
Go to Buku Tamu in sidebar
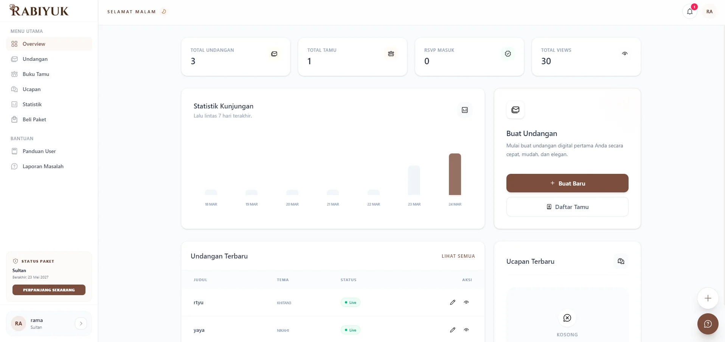tap(36, 74)
